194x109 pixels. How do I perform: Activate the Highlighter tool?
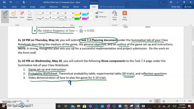tap(13, 15)
